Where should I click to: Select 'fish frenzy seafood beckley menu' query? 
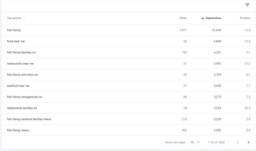[x=29, y=119]
